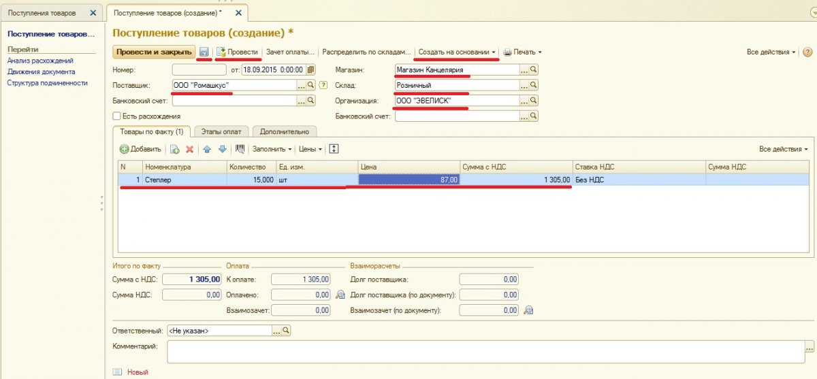Click Цена cell with 87,00

tap(409, 180)
